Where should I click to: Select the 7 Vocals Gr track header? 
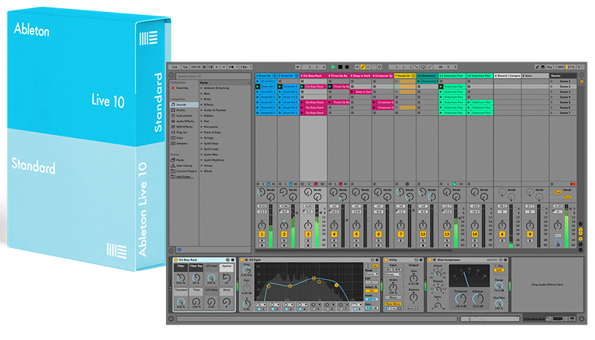pos(405,76)
